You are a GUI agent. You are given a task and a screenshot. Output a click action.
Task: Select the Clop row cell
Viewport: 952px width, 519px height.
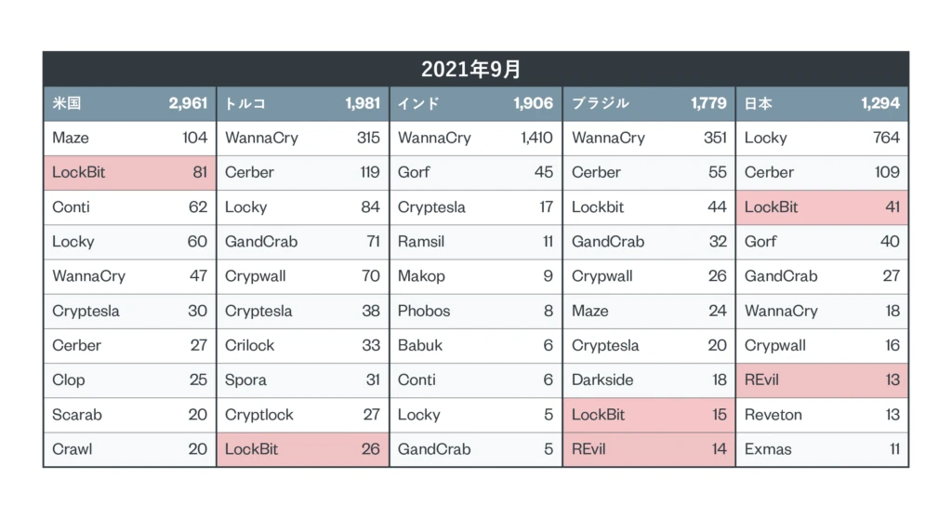coord(69,380)
